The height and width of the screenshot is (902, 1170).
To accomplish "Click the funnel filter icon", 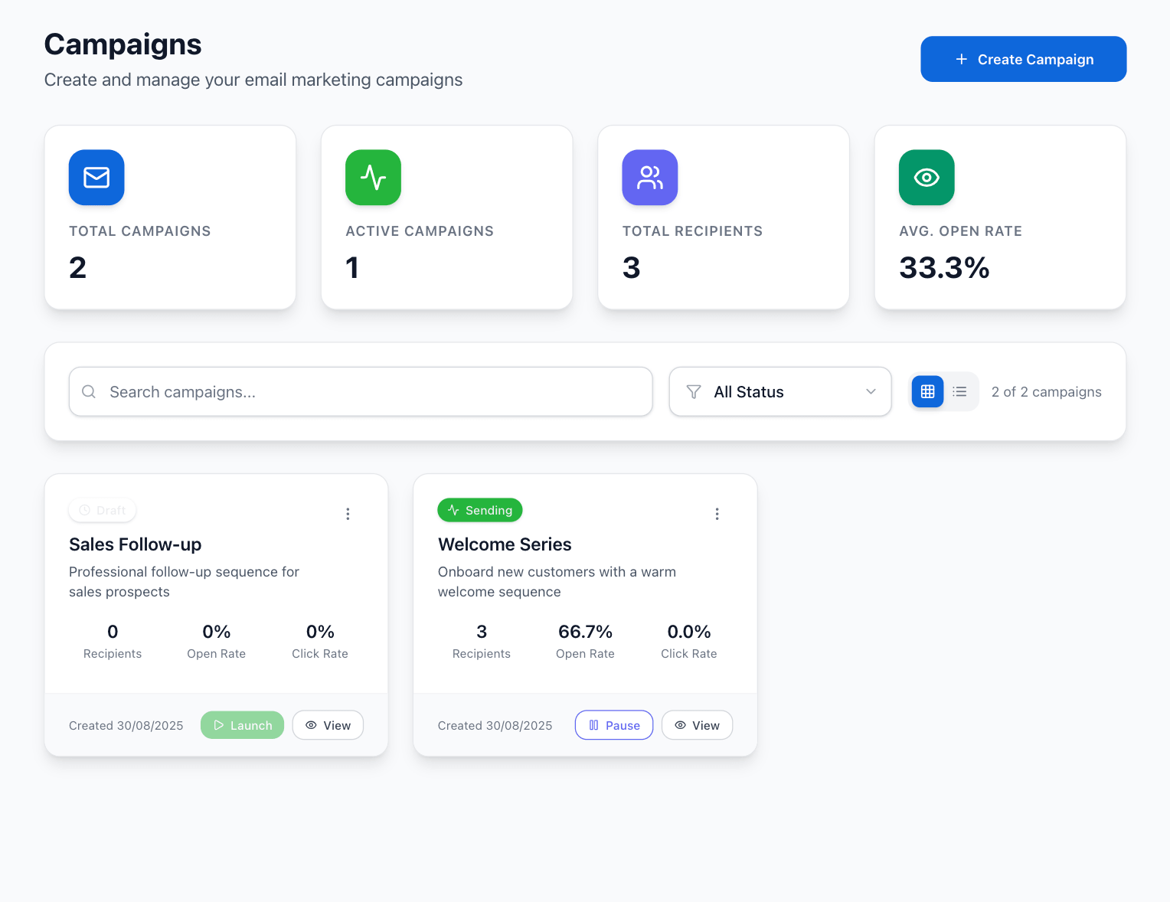I will 694,392.
